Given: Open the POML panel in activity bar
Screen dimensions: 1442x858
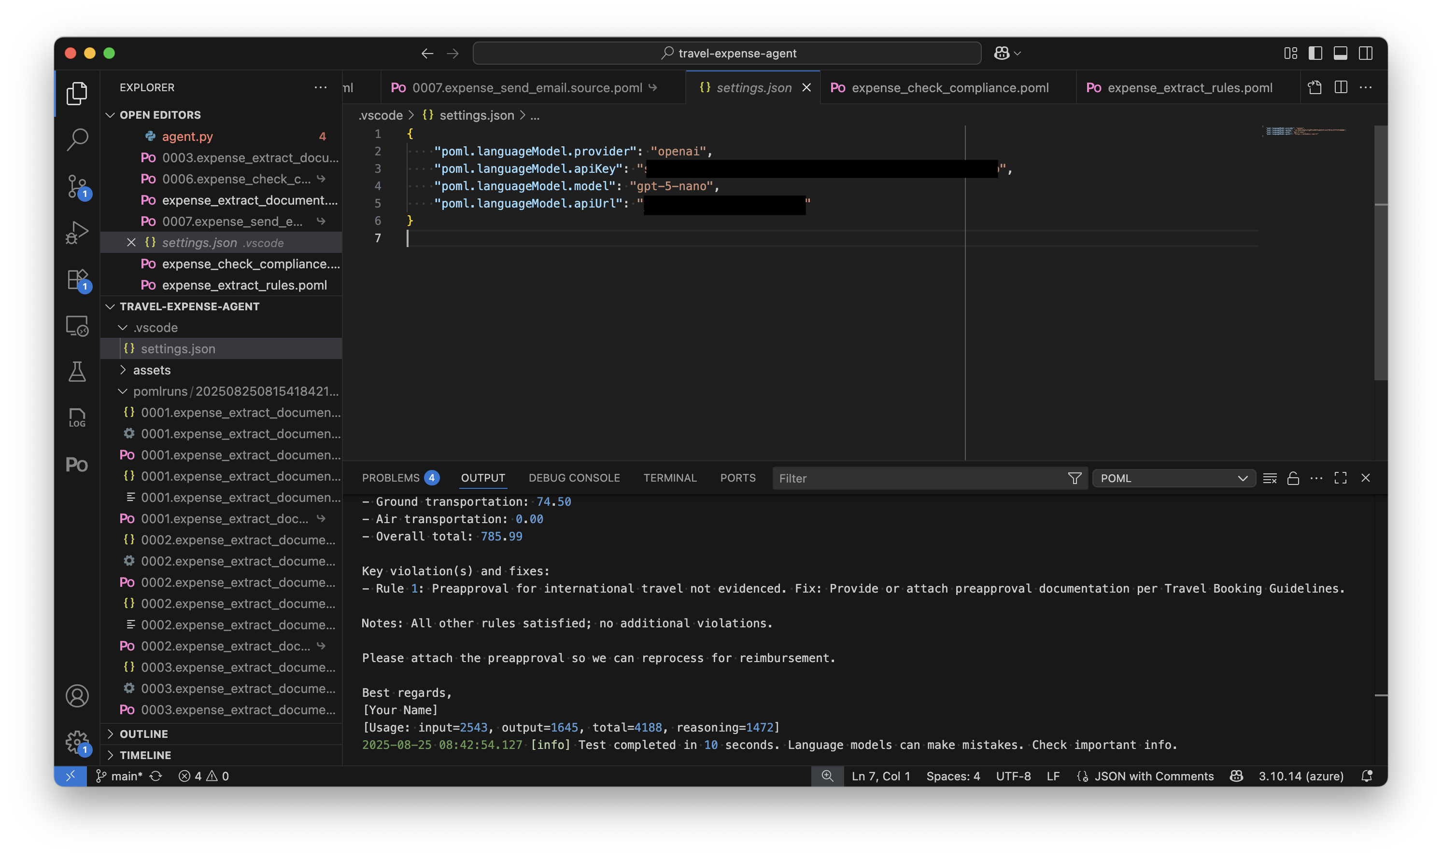Looking at the screenshot, I should click(77, 464).
